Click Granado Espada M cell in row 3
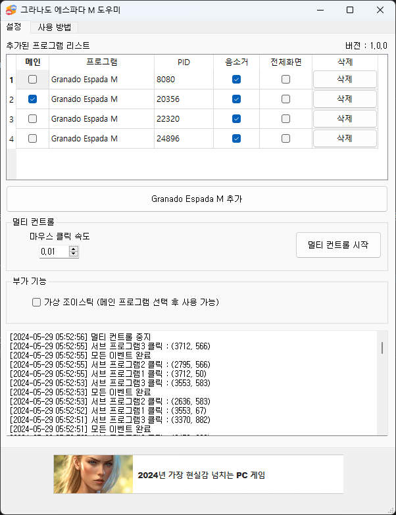 (102, 118)
